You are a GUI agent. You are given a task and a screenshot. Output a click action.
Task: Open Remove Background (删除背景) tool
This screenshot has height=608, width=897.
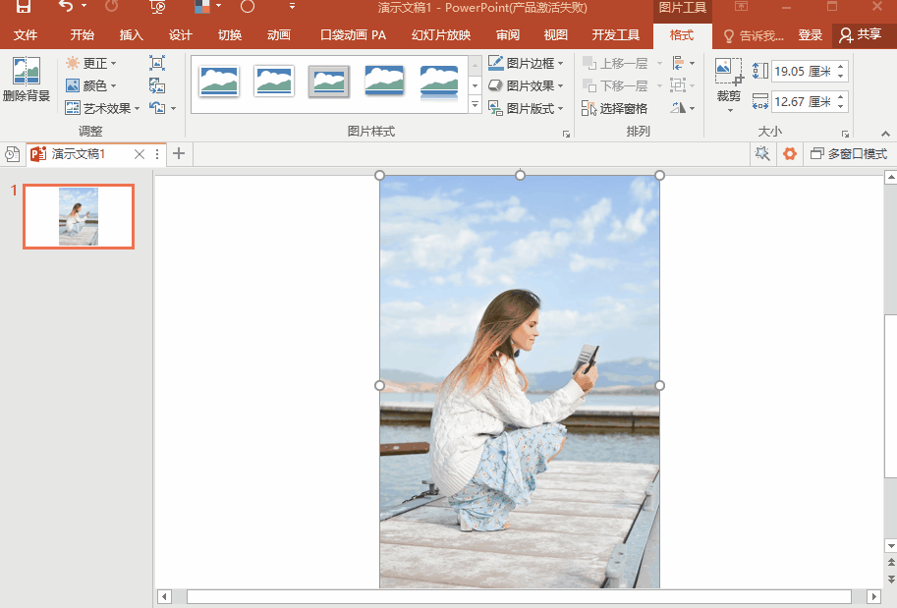pyautogui.click(x=27, y=81)
